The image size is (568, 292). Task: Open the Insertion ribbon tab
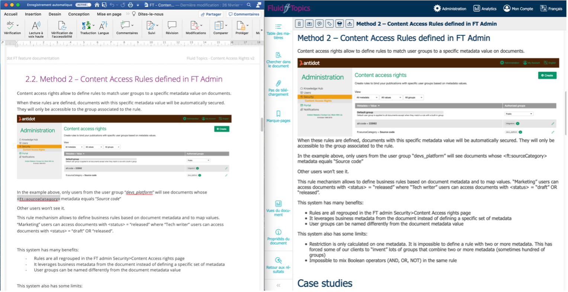tap(33, 14)
